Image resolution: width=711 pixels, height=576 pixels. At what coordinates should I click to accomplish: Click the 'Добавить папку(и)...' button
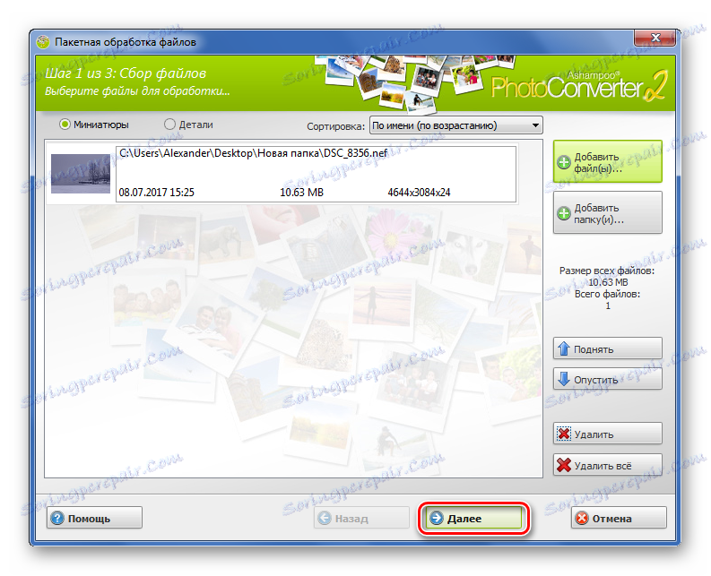pyautogui.click(x=607, y=212)
